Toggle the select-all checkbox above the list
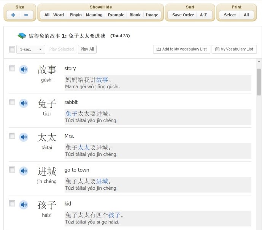262x230 pixels. coord(12,49)
